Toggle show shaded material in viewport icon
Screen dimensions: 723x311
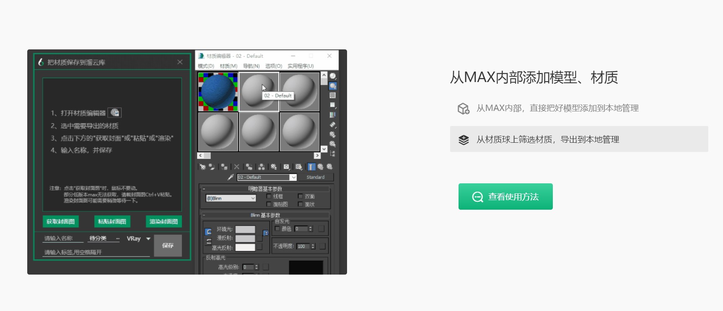[x=298, y=167]
